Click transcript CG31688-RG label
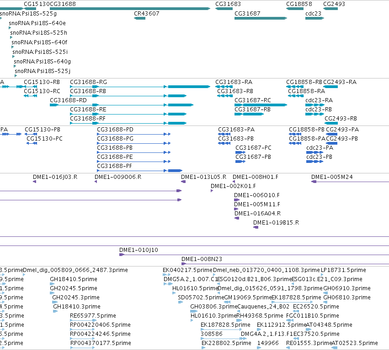Viewport: 389px width, 350px height. point(88,82)
